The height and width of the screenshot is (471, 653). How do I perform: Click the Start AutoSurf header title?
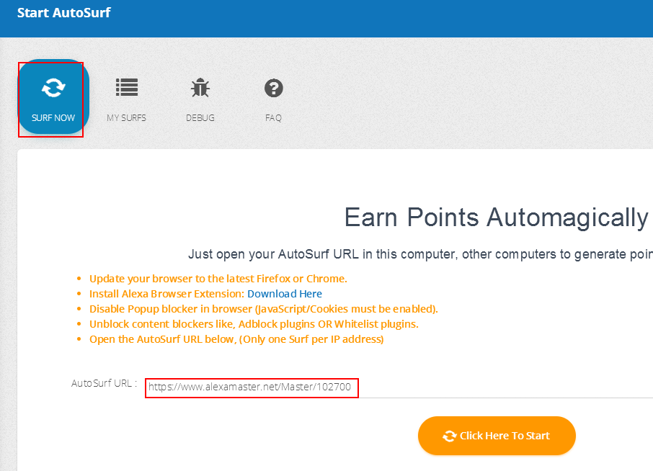[63, 12]
